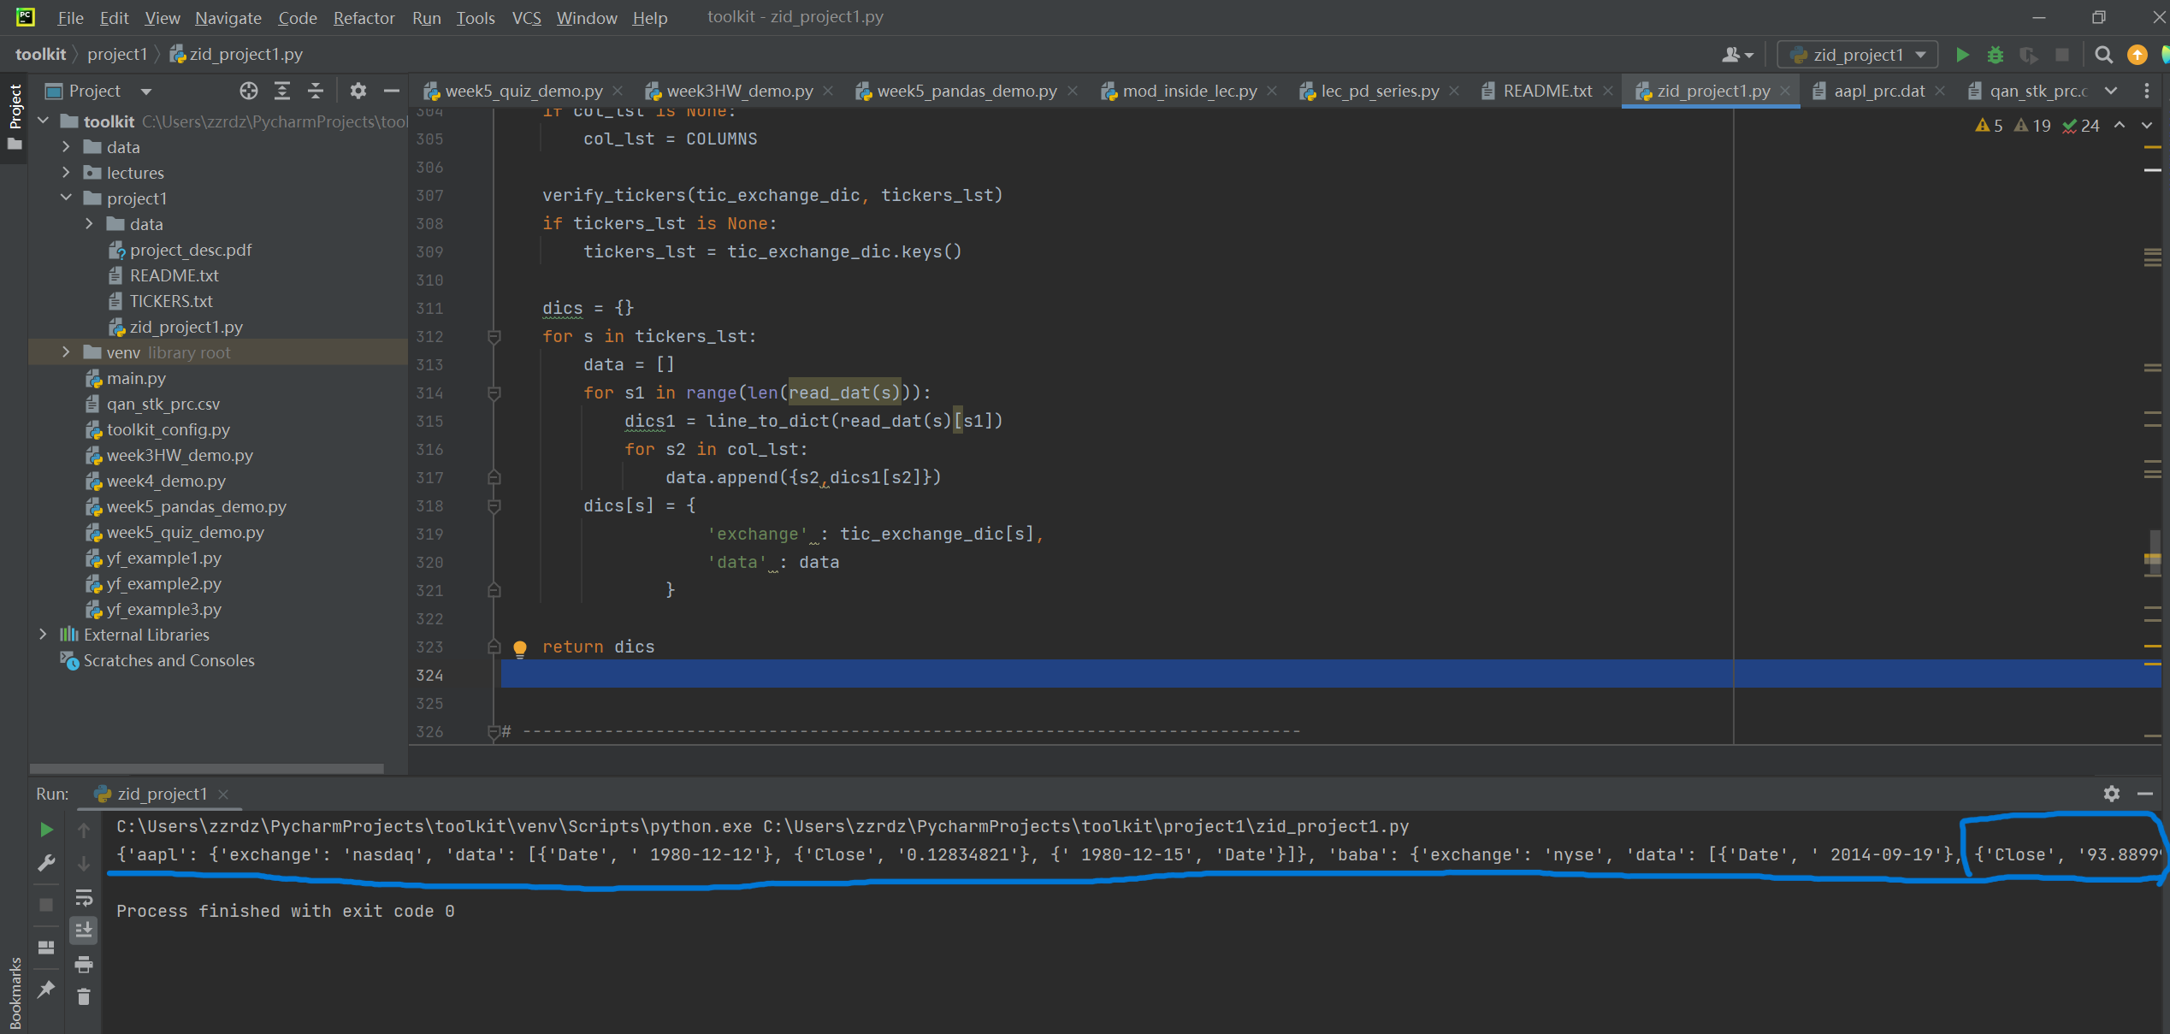Open project_desc.pdf in the project tree

(x=191, y=250)
